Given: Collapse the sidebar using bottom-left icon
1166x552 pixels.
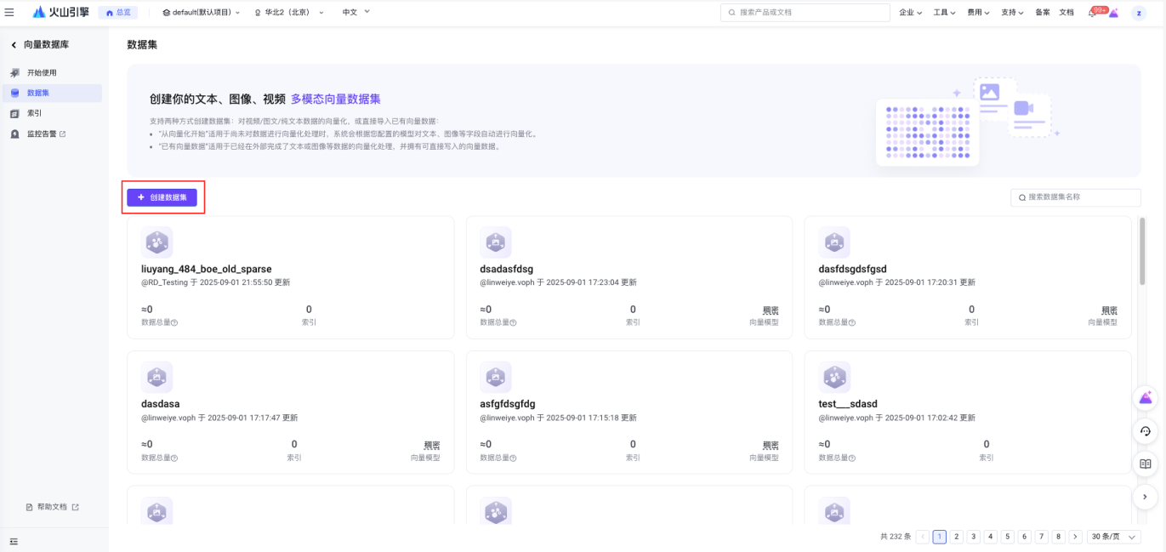Looking at the screenshot, I should (14, 541).
